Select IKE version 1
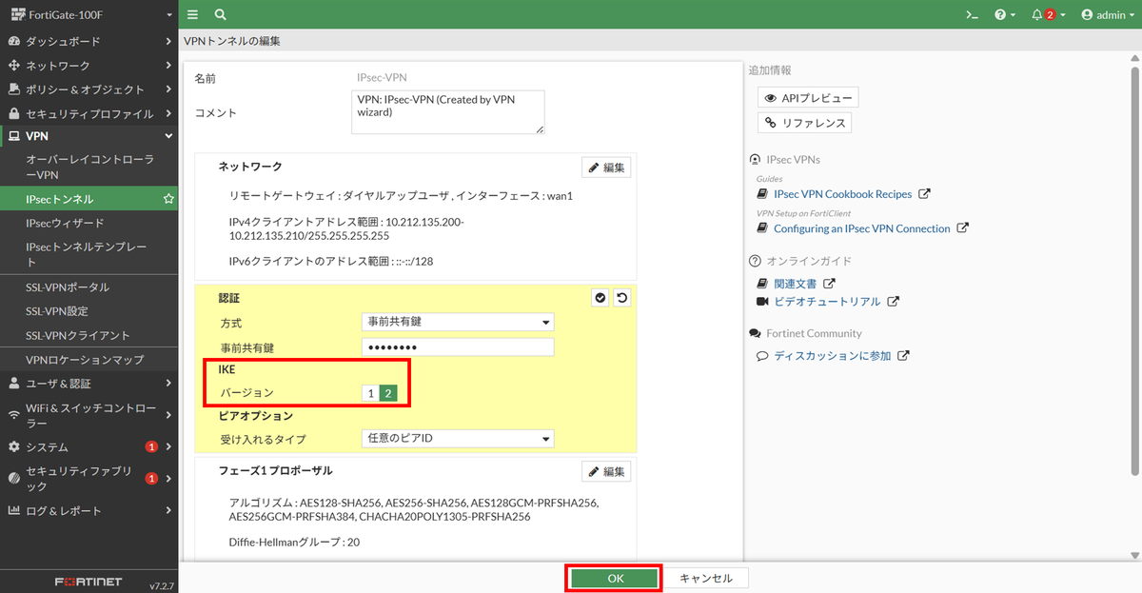 370,393
